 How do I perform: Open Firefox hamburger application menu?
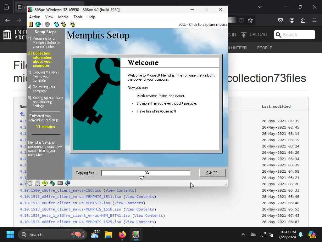coord(314,20)
